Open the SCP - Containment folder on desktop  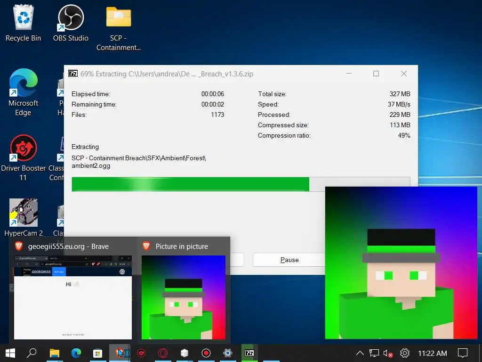pyautogui.click(x=119, y=28)
